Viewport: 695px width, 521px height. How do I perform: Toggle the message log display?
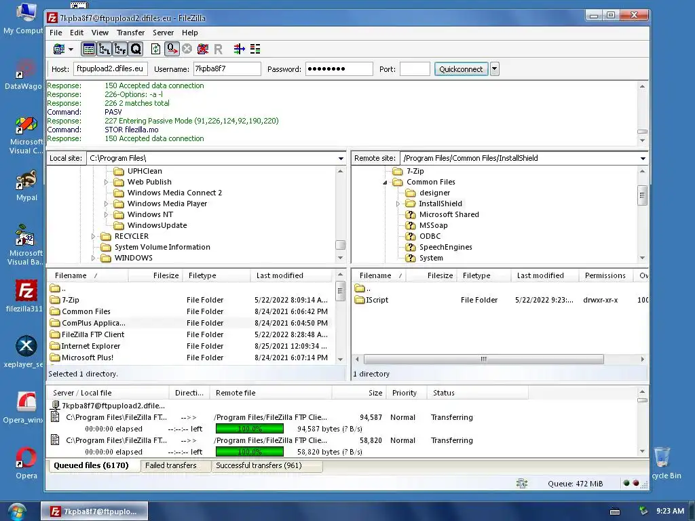(x=89, y=49)
